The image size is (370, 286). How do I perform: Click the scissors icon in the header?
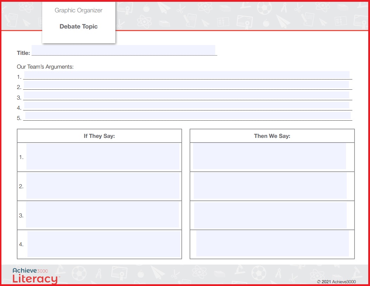(180, 8)
